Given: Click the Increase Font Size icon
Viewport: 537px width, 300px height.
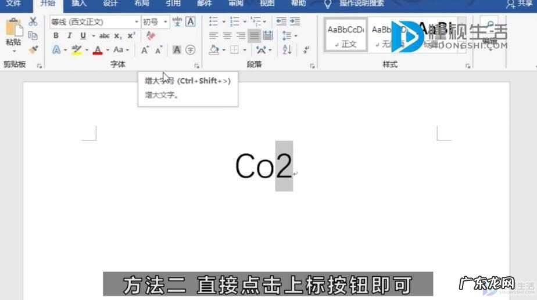Looking at the screenshot, I should pyautogui.click(x=145, y=50).
